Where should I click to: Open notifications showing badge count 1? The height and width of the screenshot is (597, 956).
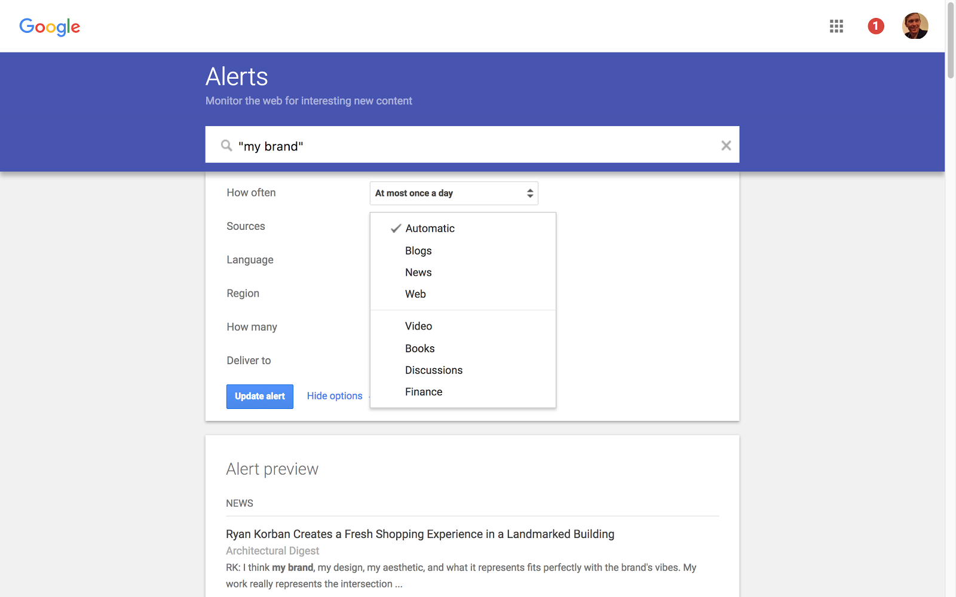coord(875,26)
